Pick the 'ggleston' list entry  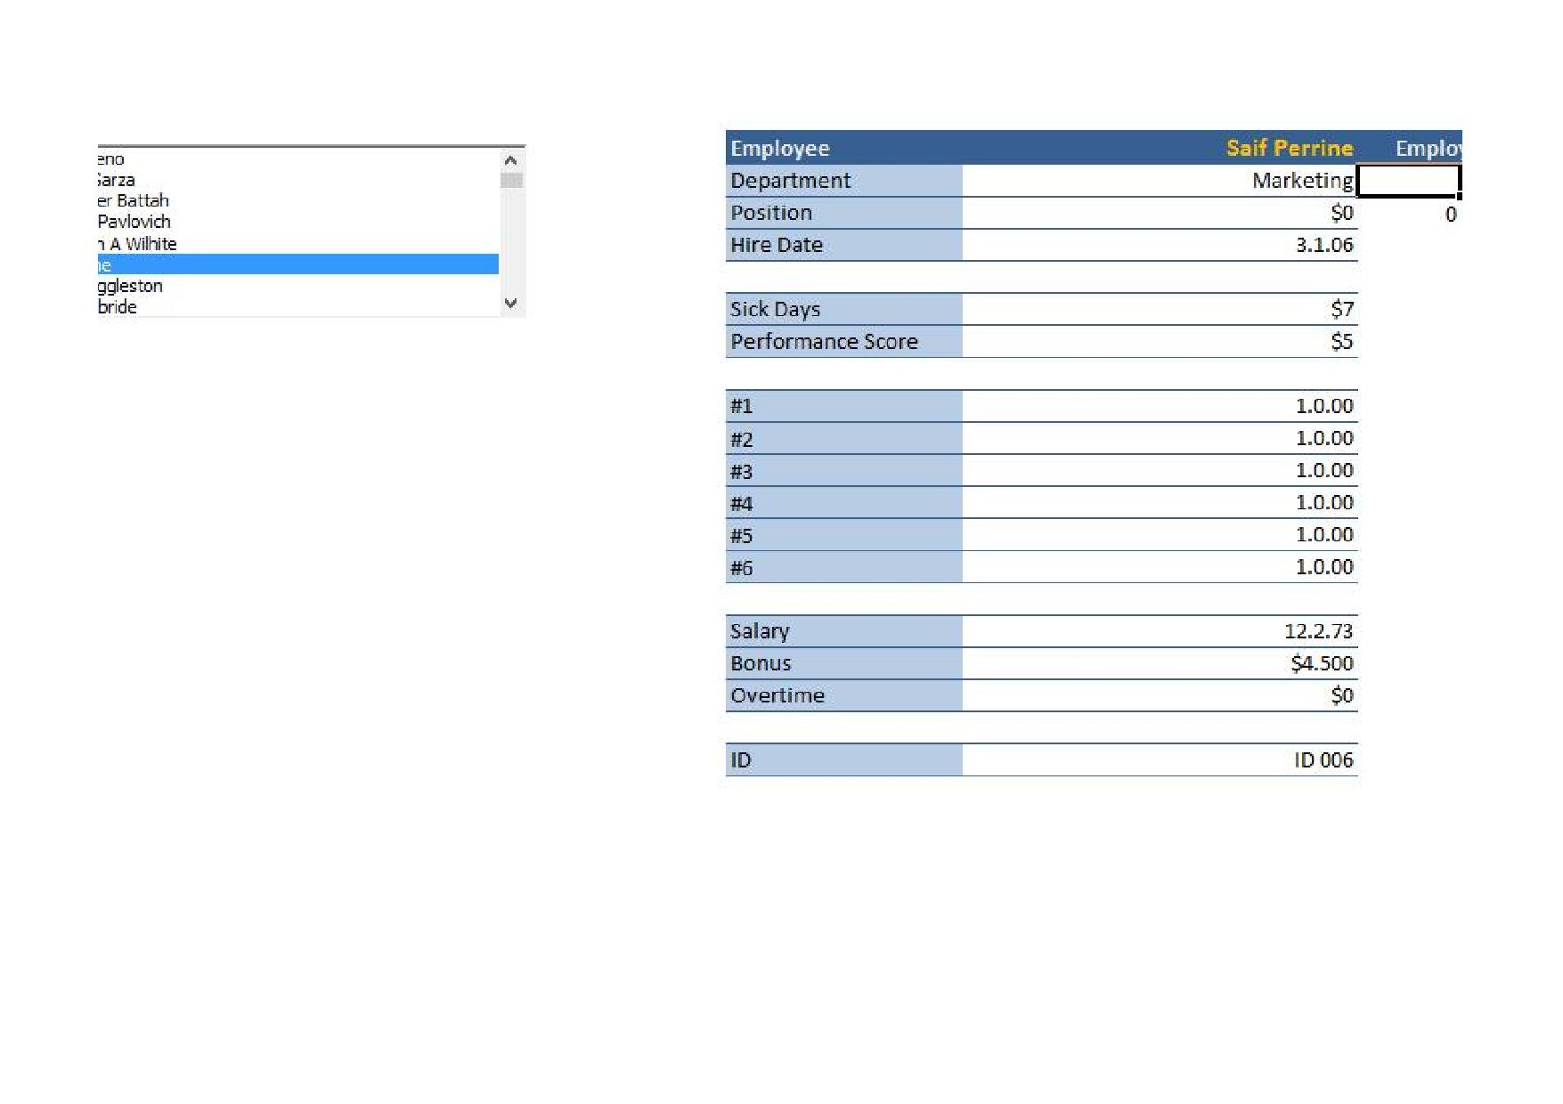pos(131,286)
